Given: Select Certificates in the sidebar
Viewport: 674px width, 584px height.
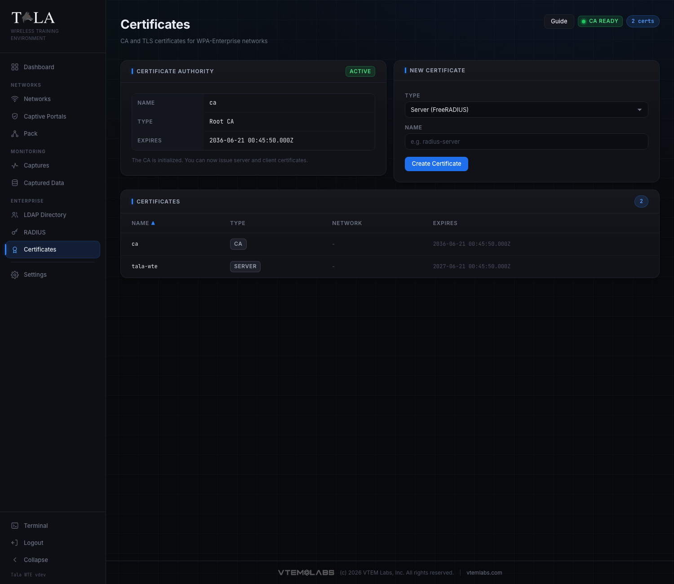Looking at the screenshot, I should [53, 250].
